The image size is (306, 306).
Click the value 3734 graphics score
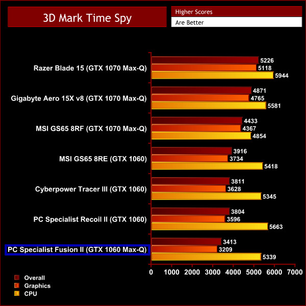236,159
